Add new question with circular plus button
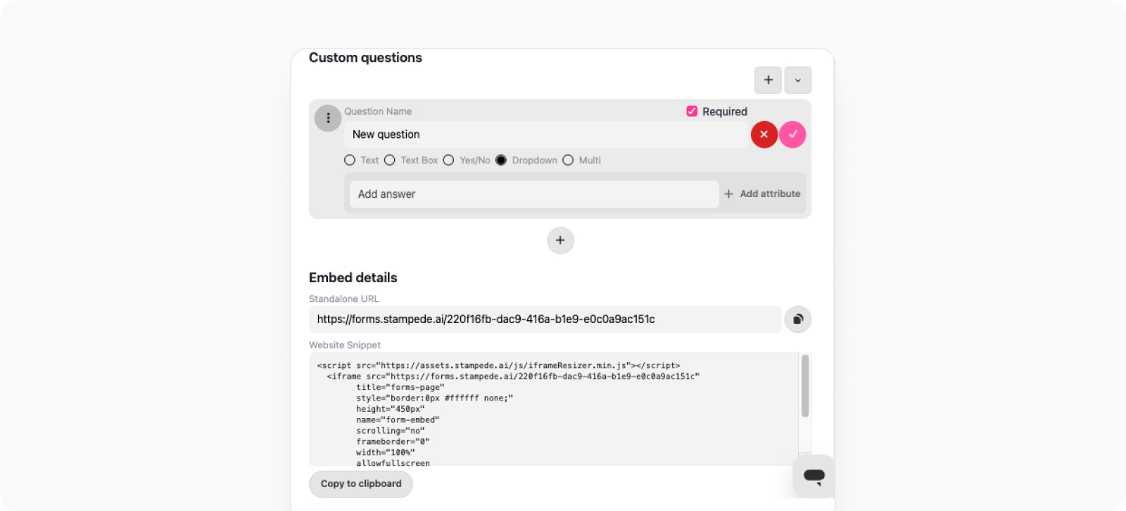 click(x=560, y=241)
